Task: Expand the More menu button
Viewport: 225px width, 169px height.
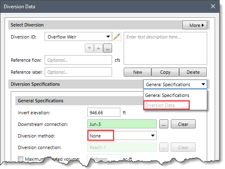Action: click(x=195, y=25)
